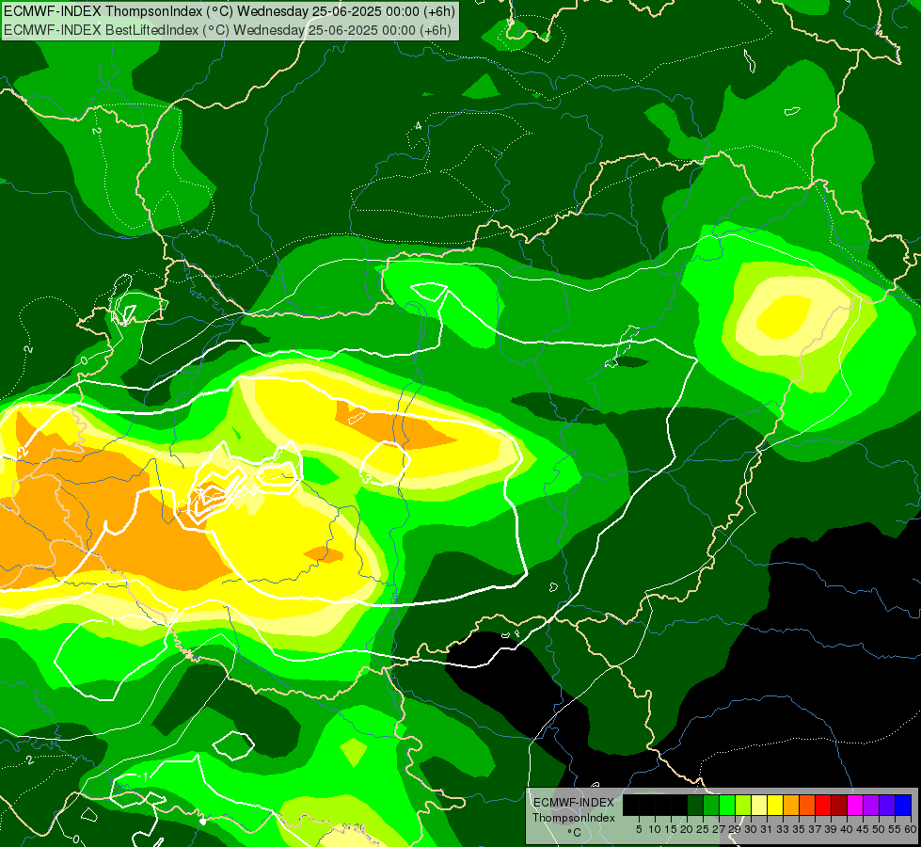The width and height of the screenshot is (921, 847).
Task: Click the ThompsonIndex title line in the header
Action: click(230, 11)
